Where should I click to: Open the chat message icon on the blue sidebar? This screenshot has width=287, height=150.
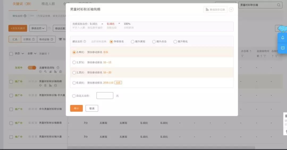pos(282,48)
